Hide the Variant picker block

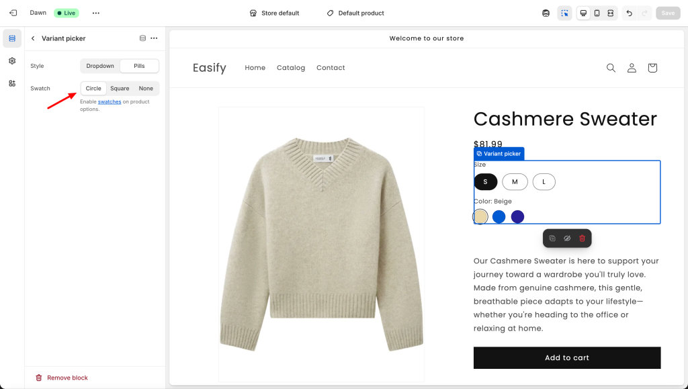[x=567, y=239]
